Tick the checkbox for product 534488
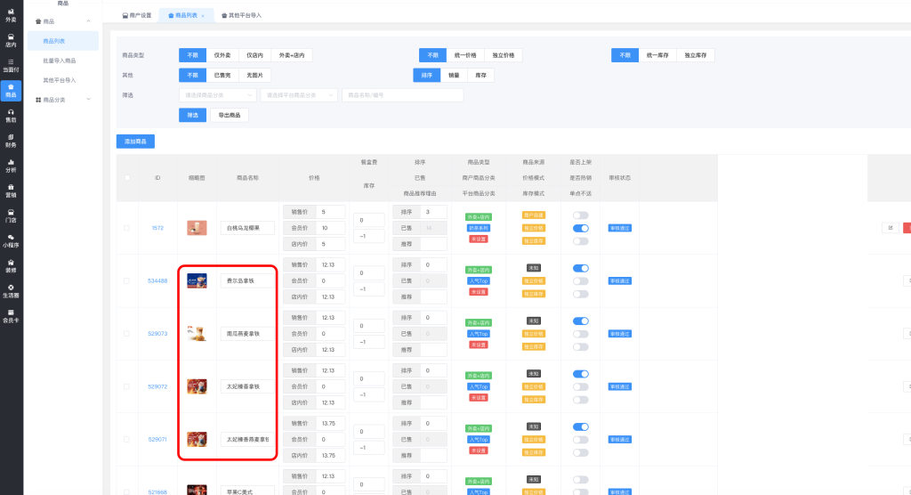The height and width of the screenshot is (495, 911). pos(126,280)
